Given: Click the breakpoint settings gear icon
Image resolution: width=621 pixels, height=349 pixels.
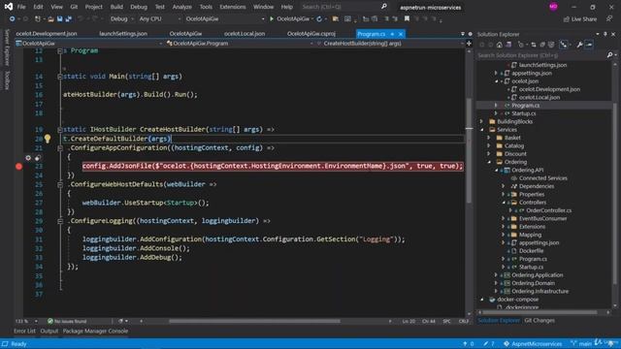Looking at the screenshot, I should (28, 157).
